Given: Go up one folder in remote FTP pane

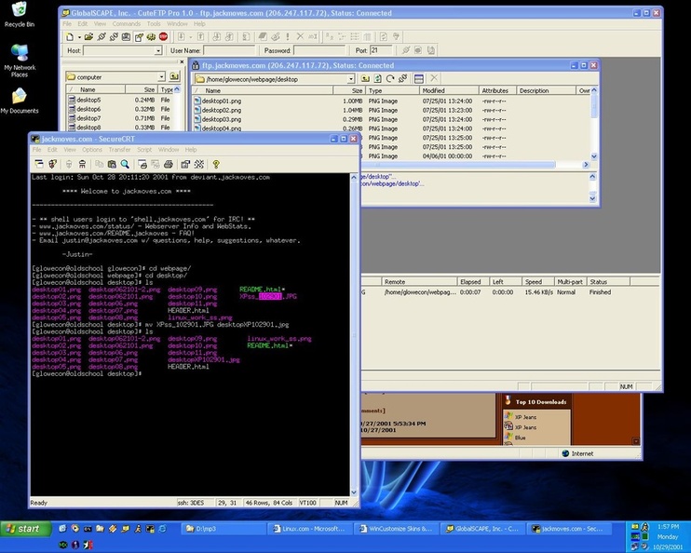Looking at the screenshot, I should (x=365, y=79).
